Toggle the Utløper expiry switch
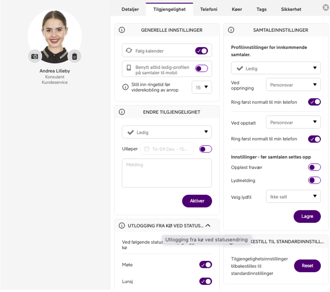This screenshot has width=330, height=292. (206, 149)
